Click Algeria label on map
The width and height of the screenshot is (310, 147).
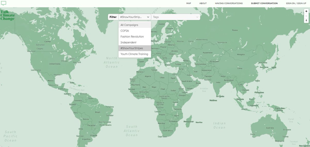(x=148, y=76)
